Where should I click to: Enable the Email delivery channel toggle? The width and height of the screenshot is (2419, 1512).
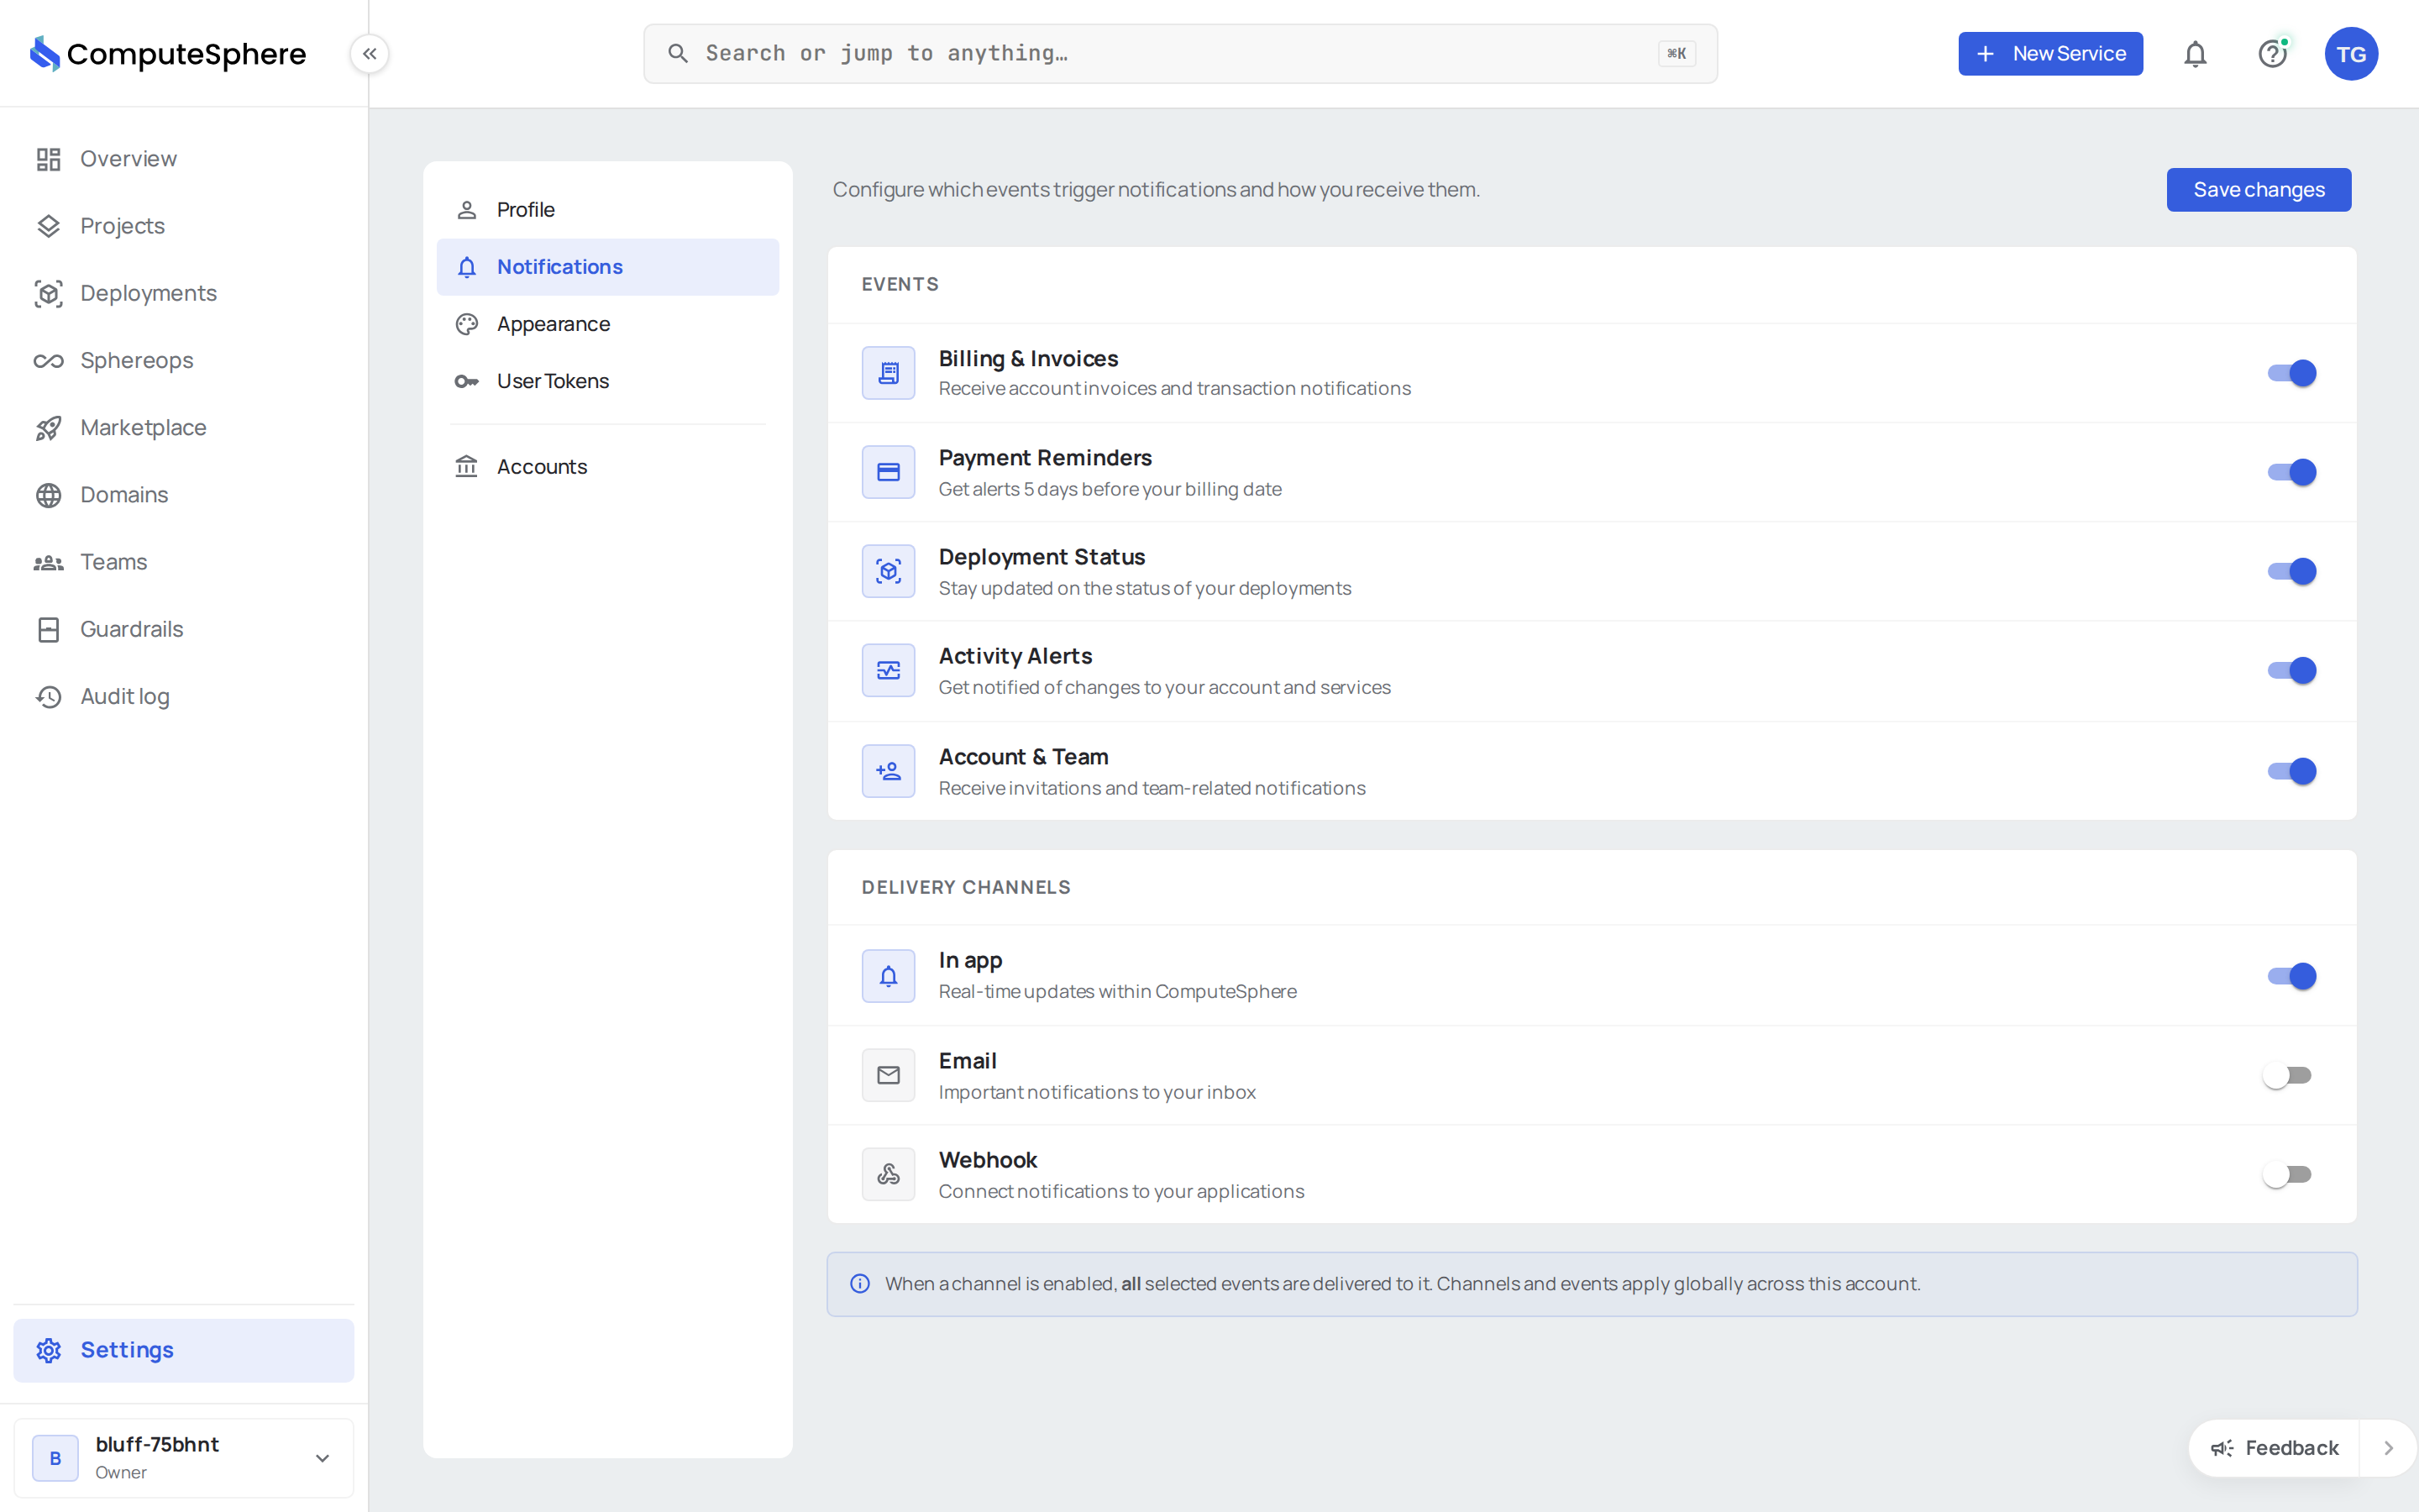coord(2287,1075)
